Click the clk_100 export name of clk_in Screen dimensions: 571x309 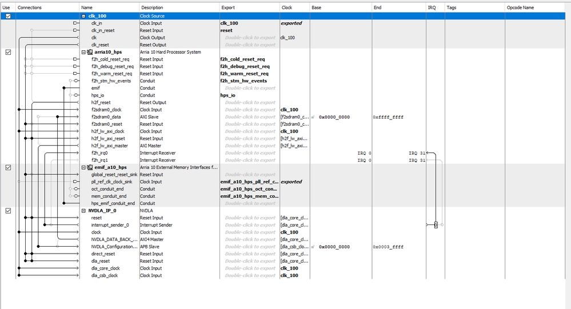229,23
